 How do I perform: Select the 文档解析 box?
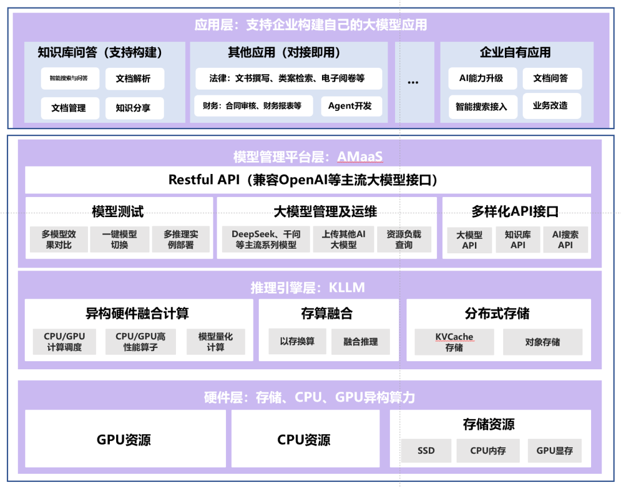135,79
